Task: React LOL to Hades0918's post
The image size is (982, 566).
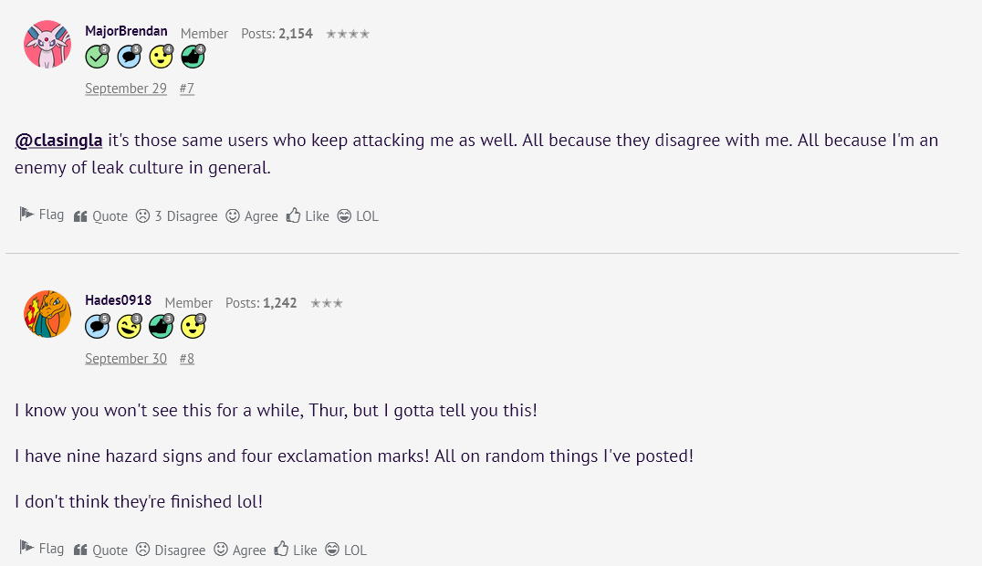Action: pos(345,550)
